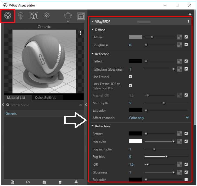
Task: Start render with the teapot icon
Action: 68,15
